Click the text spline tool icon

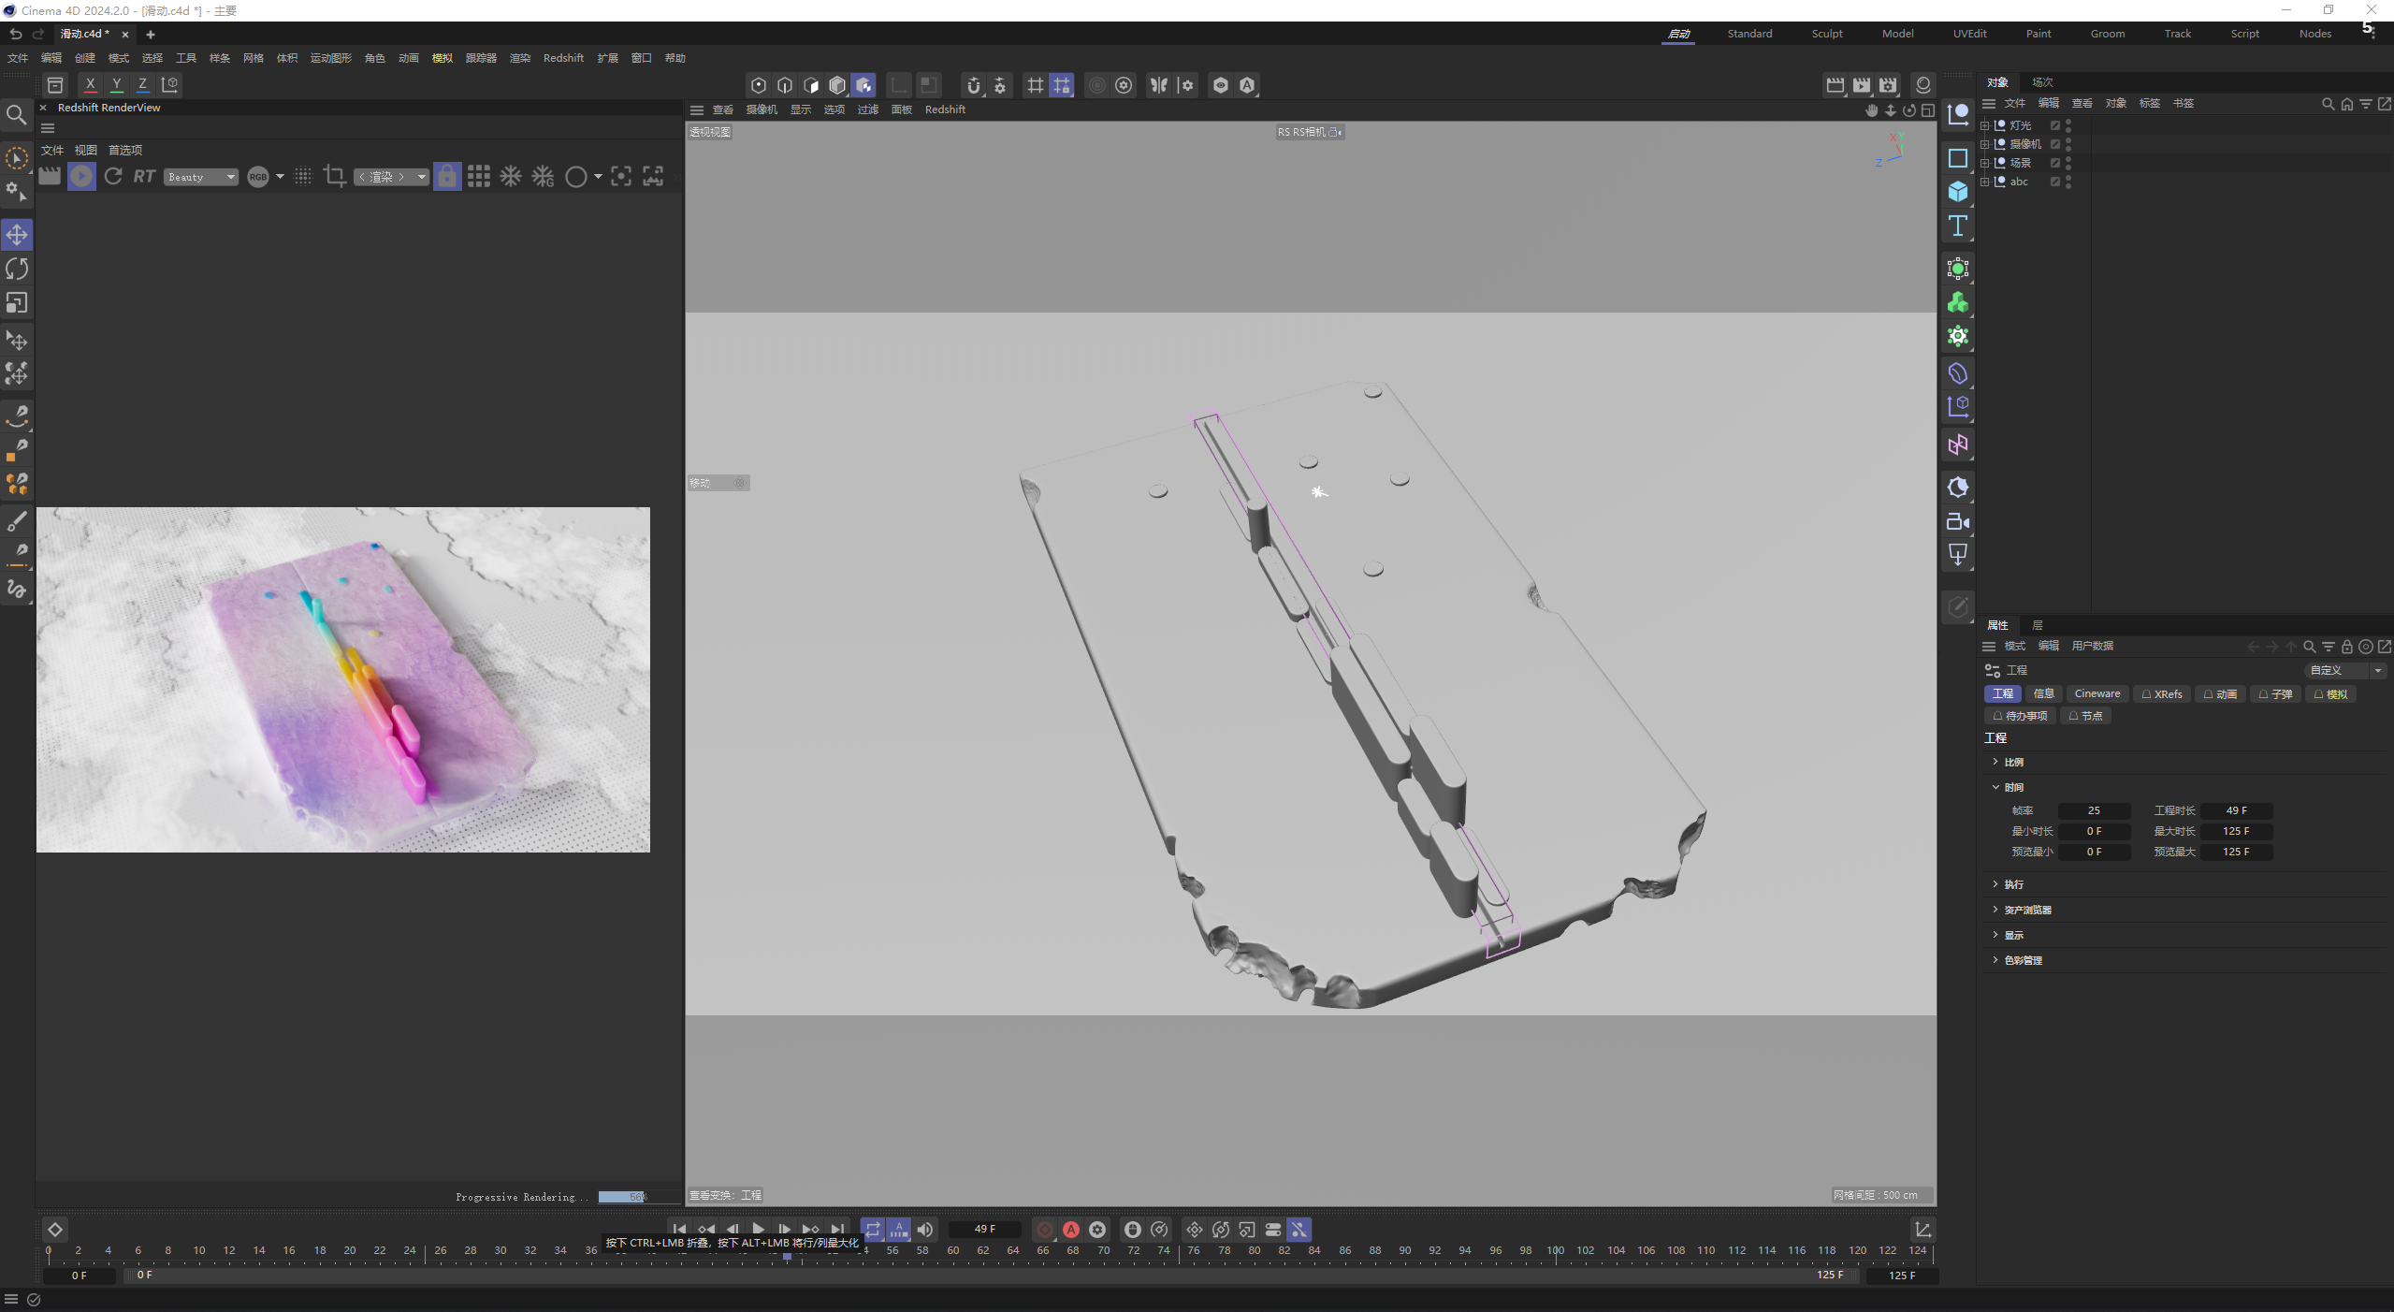point(1957,226)
